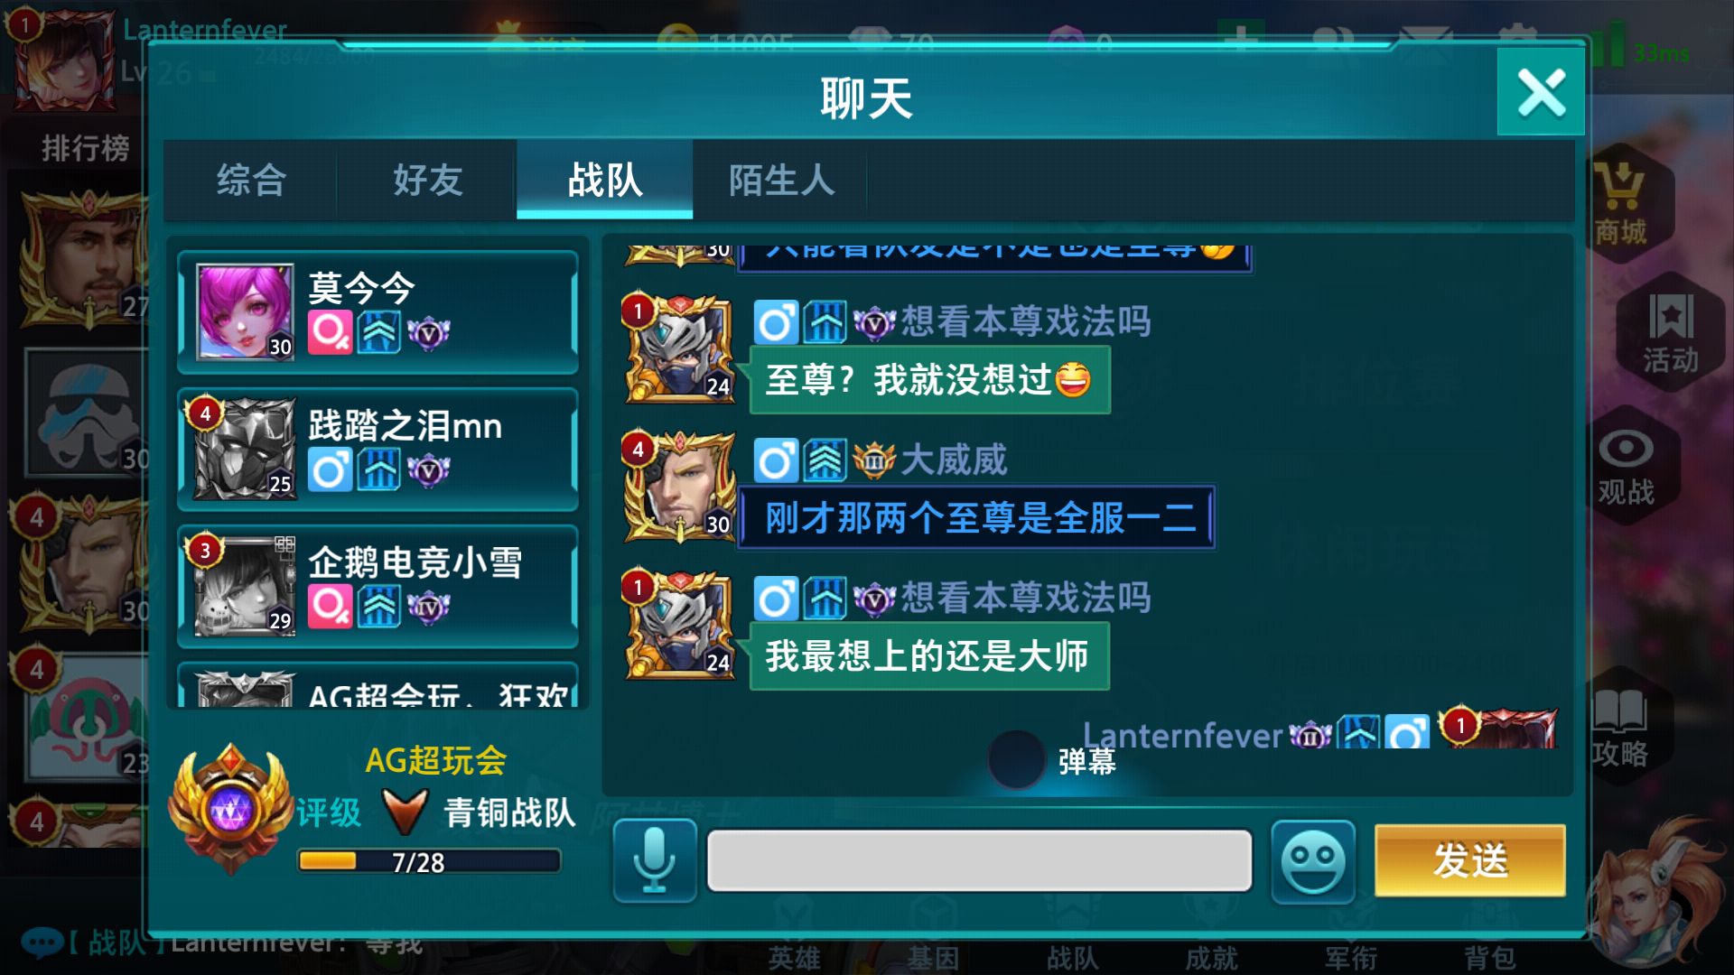This screenshot has width=1734, height=975.
Task: Open the 活动 events icon
Action: (1671, 334)
